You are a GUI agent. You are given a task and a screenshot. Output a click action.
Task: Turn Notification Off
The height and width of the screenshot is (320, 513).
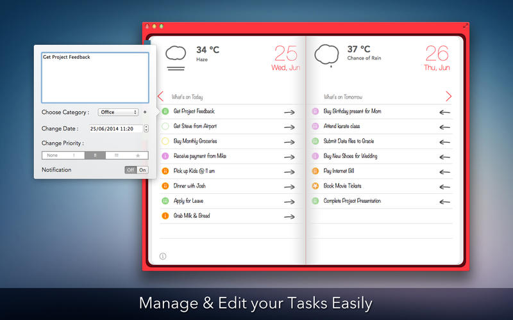click(131, 170)
